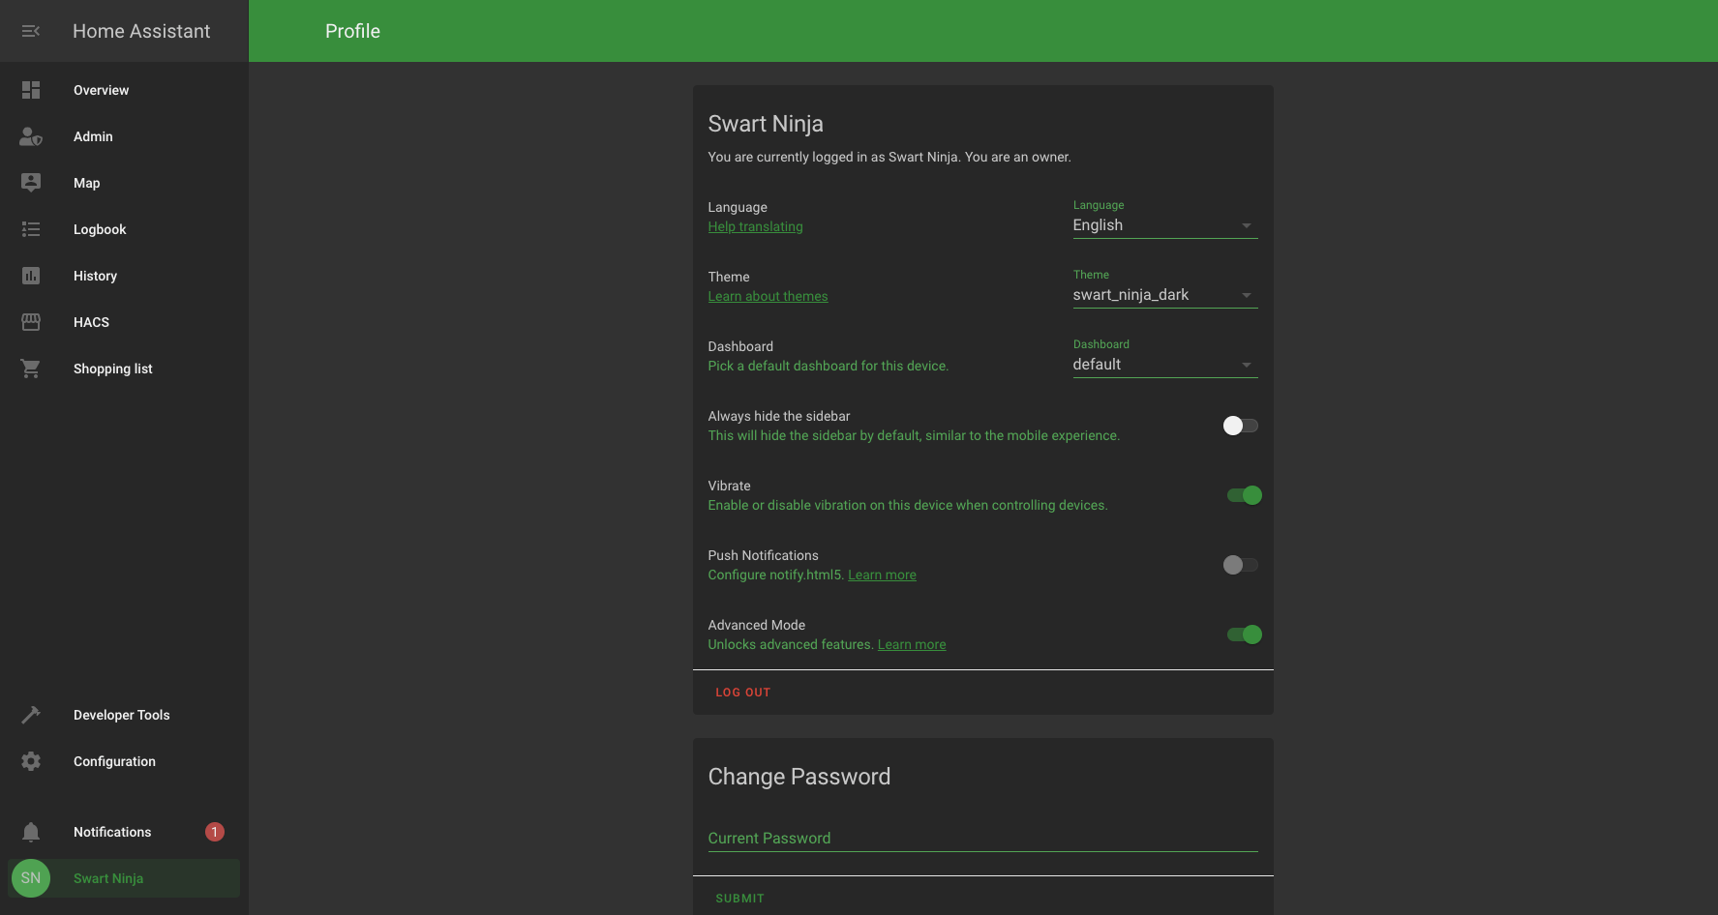Open the Map view
1718x915 pixels.
click(x=124, y=183)
